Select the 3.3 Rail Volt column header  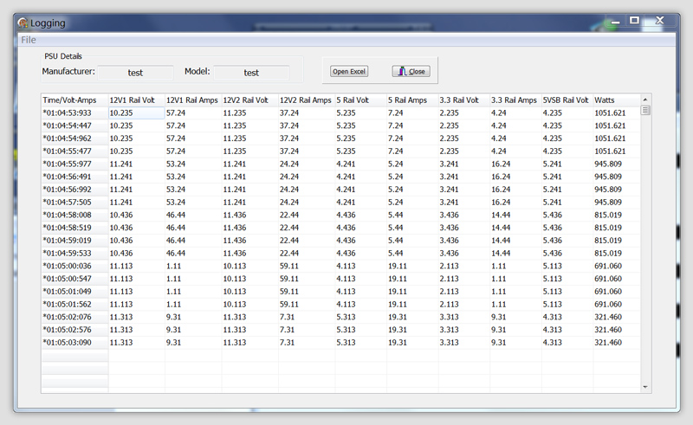463,100
